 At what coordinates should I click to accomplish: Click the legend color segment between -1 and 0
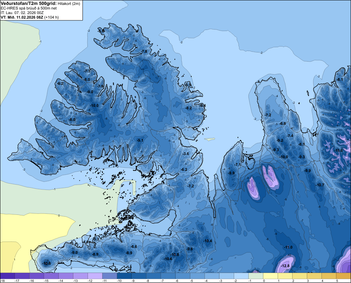click(256, 276)
